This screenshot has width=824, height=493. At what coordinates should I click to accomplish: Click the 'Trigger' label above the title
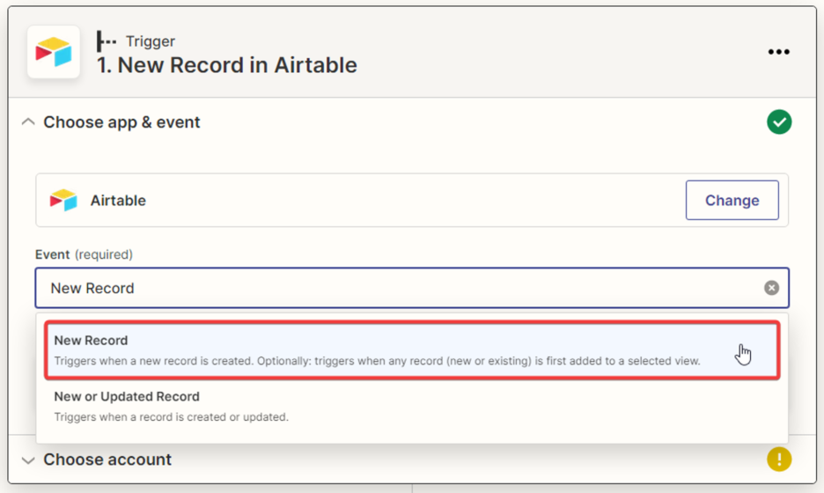151,41
